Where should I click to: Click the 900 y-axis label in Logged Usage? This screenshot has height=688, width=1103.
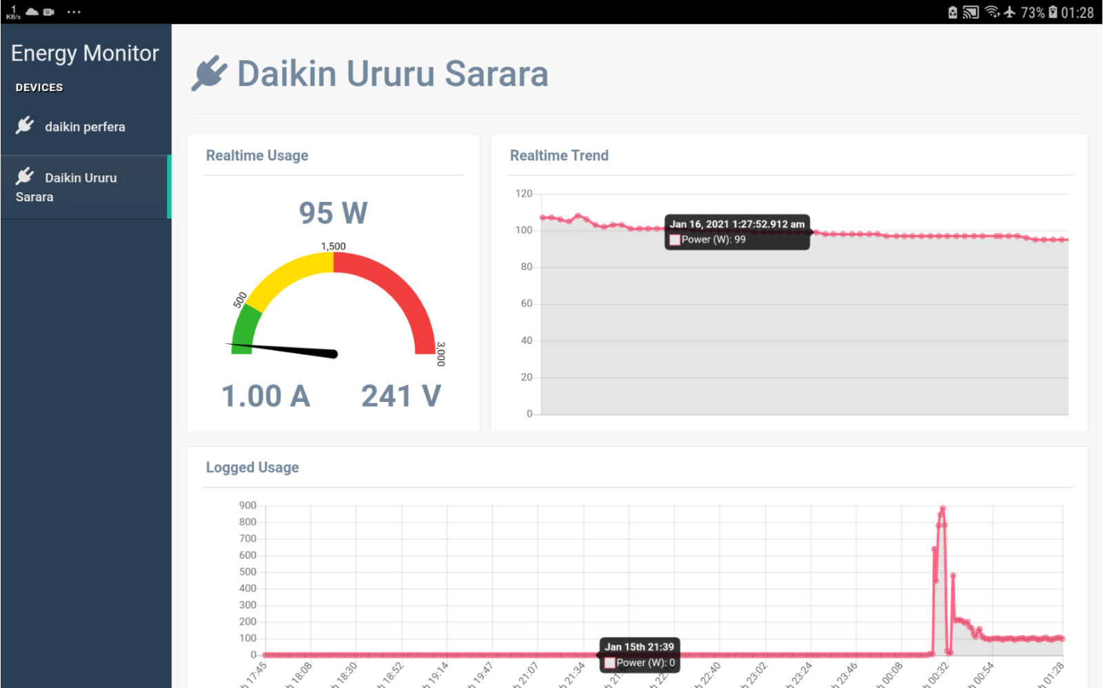(x=247, y=505)
